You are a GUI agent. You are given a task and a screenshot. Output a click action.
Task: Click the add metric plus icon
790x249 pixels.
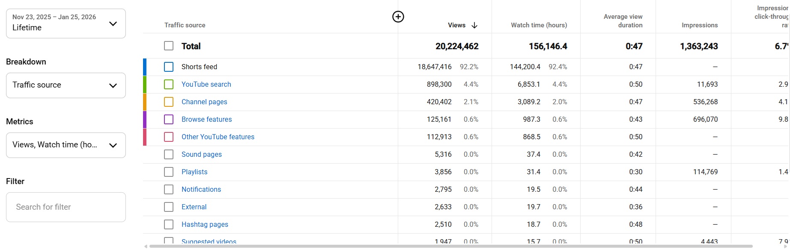point(398,17)
